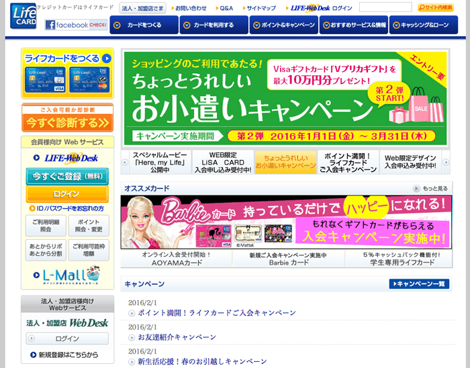Screen dimensions: 470x368
Task: Click the キャンペーン一覧 button
Action: click(419, 284)
